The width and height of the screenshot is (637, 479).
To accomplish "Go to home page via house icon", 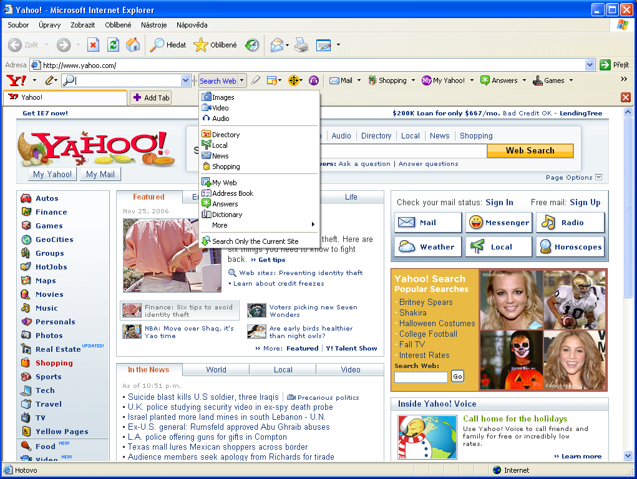I will click(133, 45).
